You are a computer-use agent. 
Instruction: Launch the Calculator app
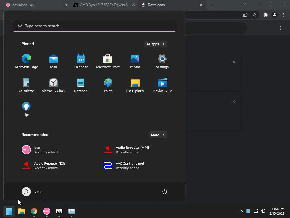click(x=26, y=85)
